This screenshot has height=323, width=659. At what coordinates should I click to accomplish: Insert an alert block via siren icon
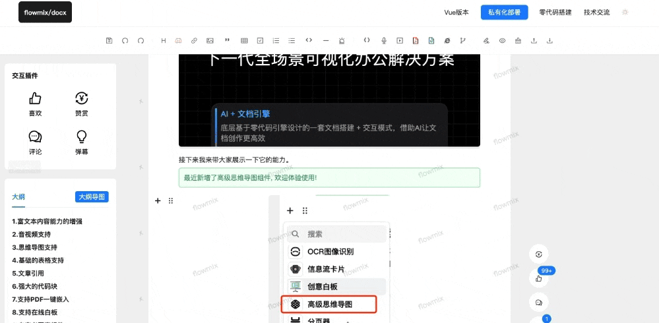[x=342, y=41]
